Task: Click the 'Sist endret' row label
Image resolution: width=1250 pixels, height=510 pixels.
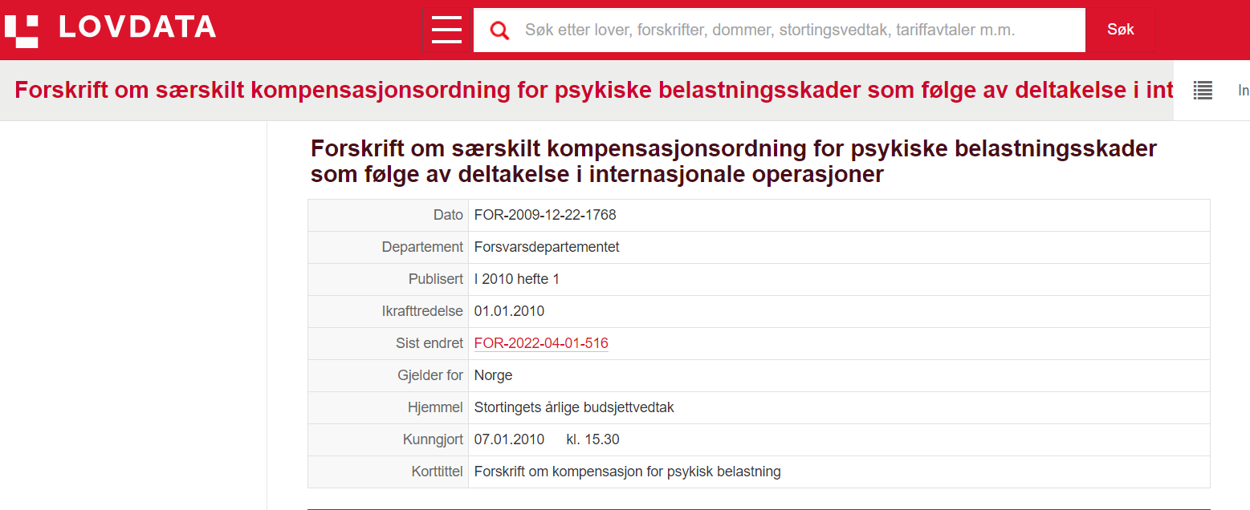Action: 430,343
